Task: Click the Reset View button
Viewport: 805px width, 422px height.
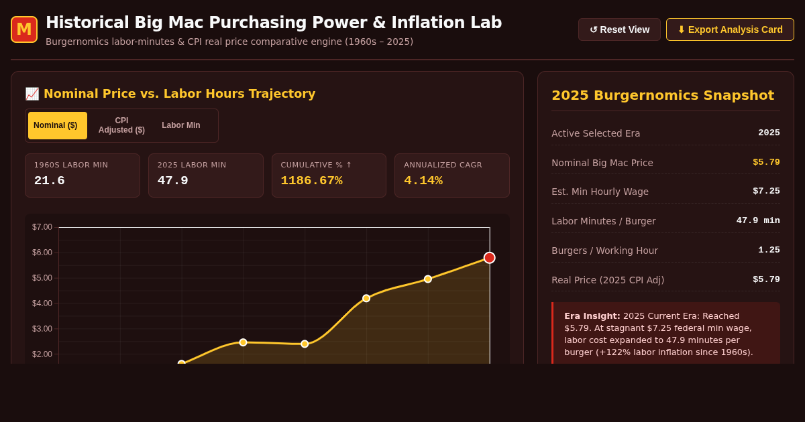Action: pyautogui.click(x=619, y=29)
